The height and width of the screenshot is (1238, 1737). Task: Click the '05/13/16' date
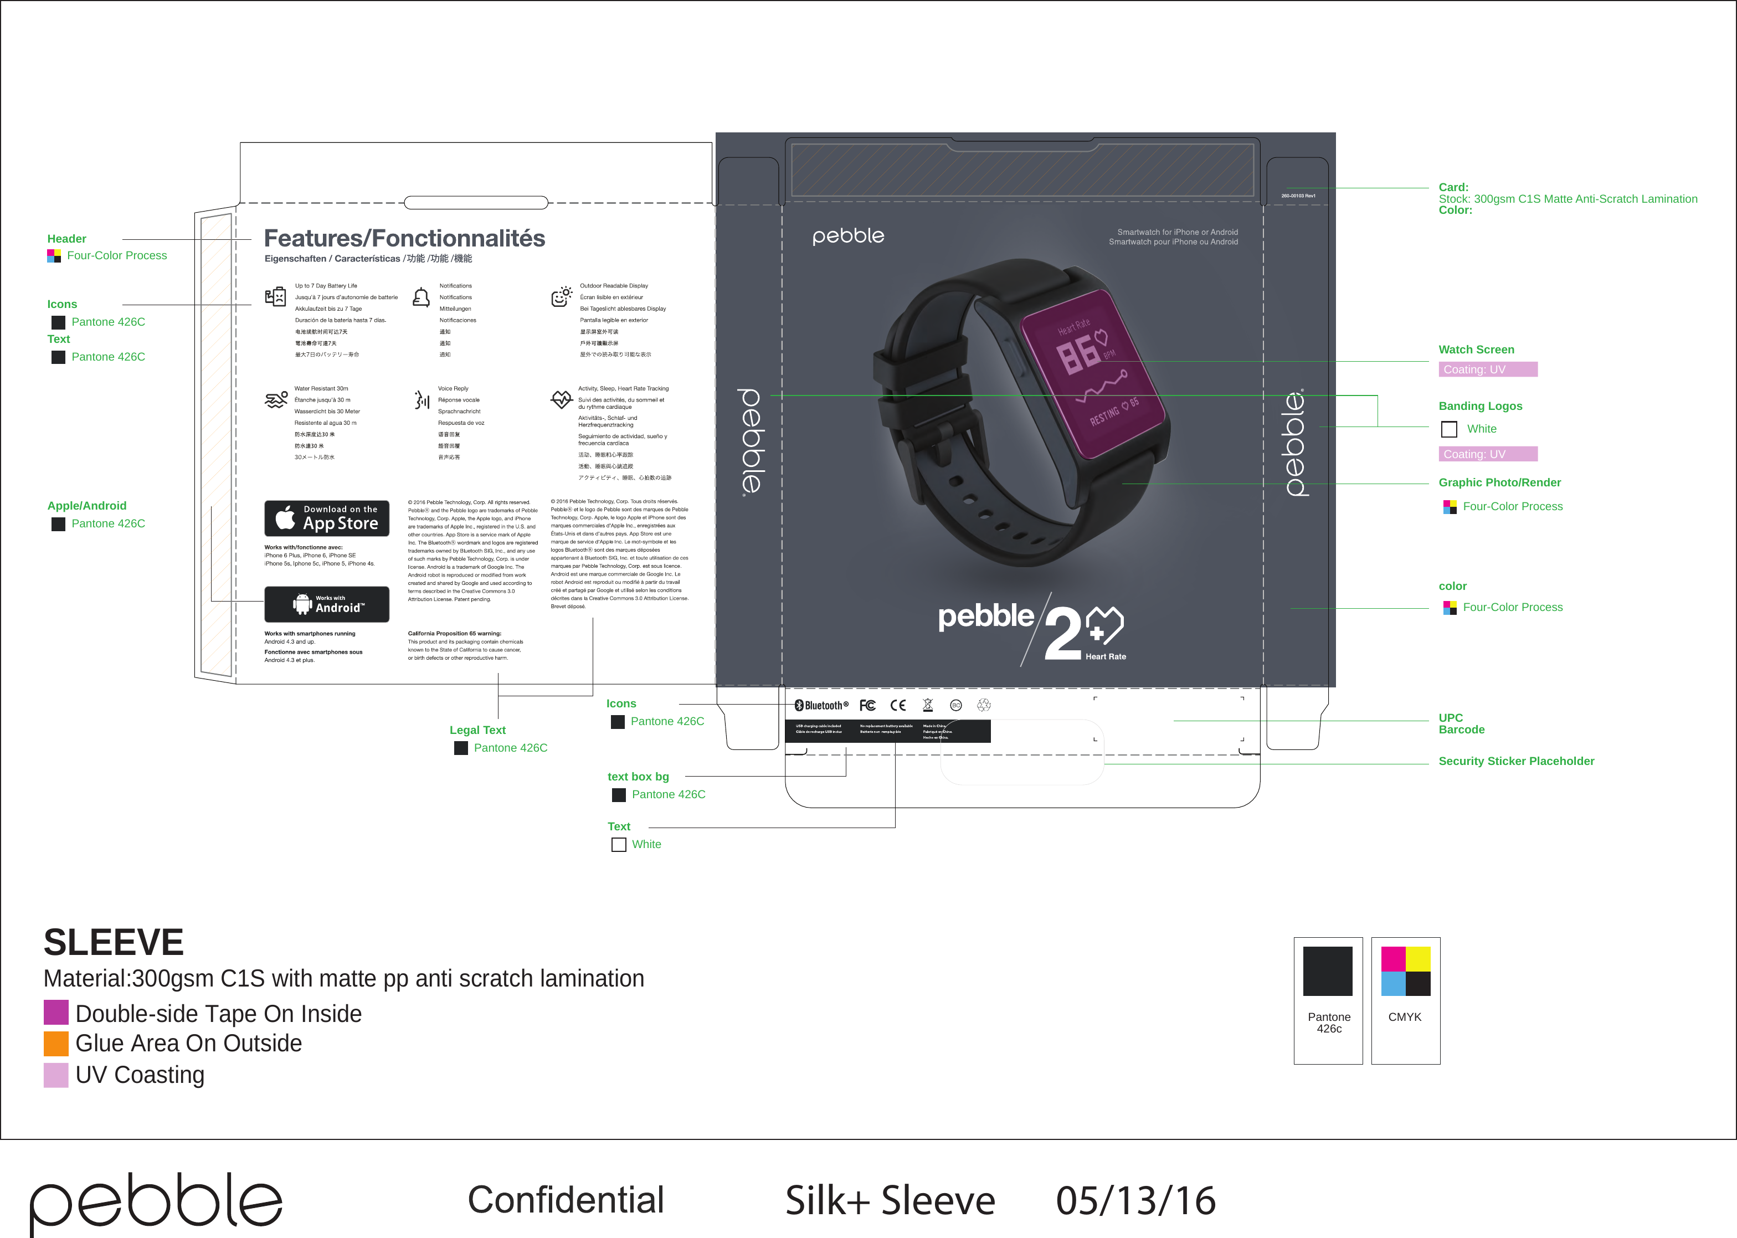click(1135, 1201)
